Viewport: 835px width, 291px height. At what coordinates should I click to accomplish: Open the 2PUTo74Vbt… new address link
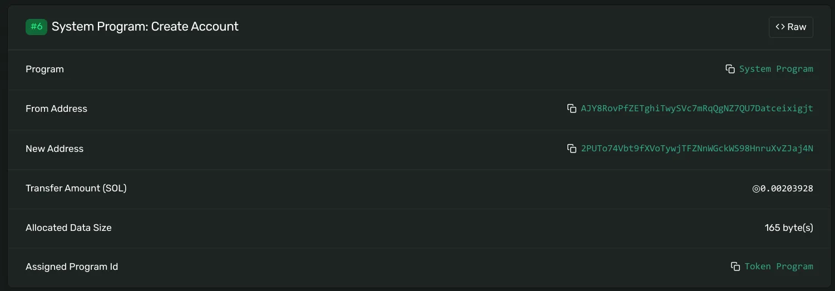coord(697,149)
